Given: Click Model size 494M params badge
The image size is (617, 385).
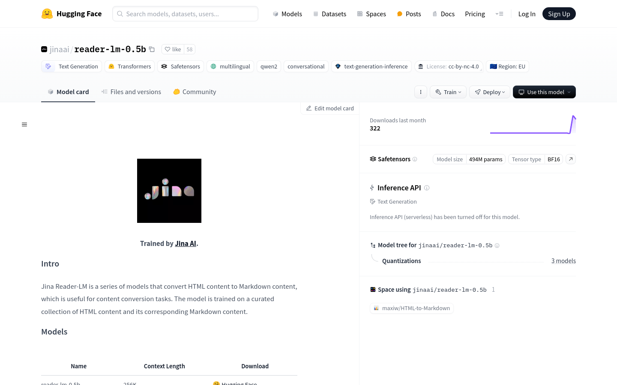Looking at the screenshot, I should tap(469, 159).
